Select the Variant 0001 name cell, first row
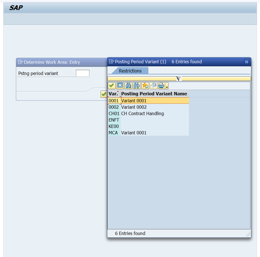This screenshot has width=260, height=257. (155, 101)
